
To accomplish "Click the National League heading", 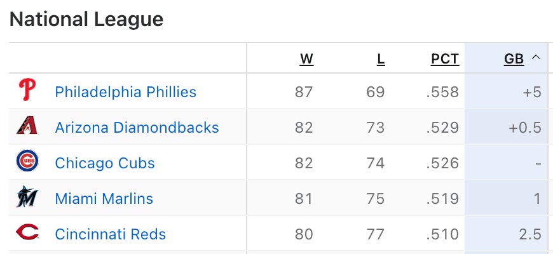I will [x=86, y=19].
